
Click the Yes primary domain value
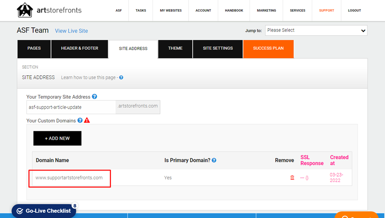(x=168, y=178)
